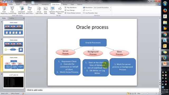The width and height of the screenshot is (169, 95).
Task: Launch Rehearse Timings
Action: tap(52, 10)
